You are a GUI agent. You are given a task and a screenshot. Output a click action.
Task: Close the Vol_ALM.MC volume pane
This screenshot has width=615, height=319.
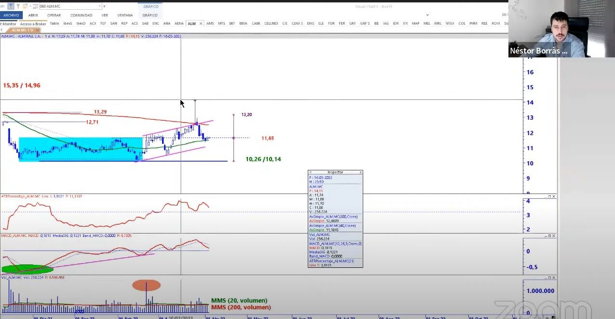553,278
